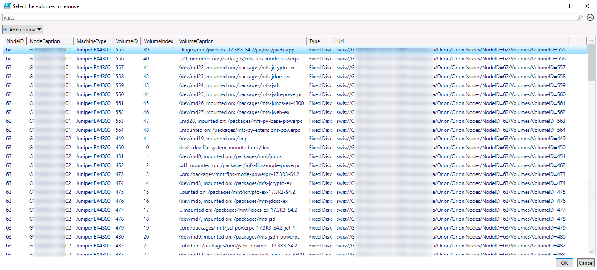Image resolution: width=597 pixels, height=270 pixels.
Task: Select row mounted on /packages/mfs-junos-ex-4300 VolumeID 561
Action: (x=295, y=103)
